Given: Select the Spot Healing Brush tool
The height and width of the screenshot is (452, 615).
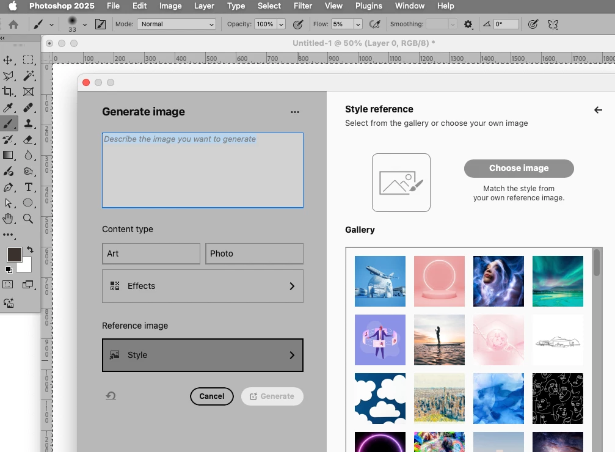Looking at the screenshot, I should click(28, 108).
